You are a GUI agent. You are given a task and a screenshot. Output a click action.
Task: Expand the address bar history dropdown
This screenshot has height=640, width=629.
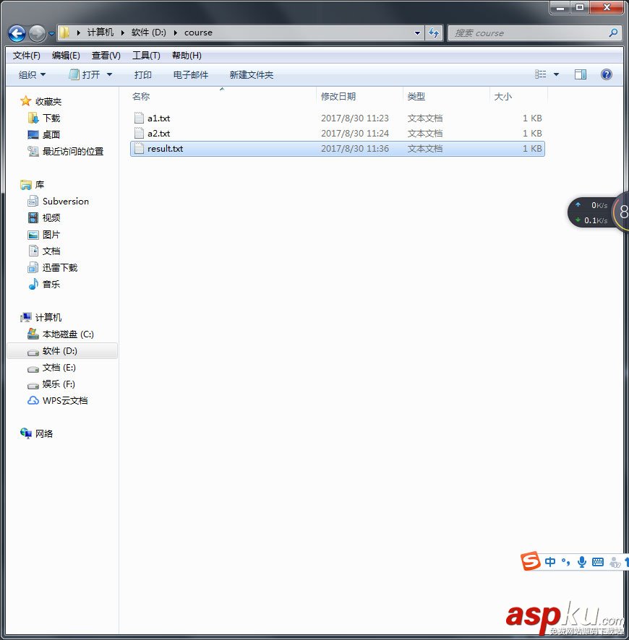[416, 33]
